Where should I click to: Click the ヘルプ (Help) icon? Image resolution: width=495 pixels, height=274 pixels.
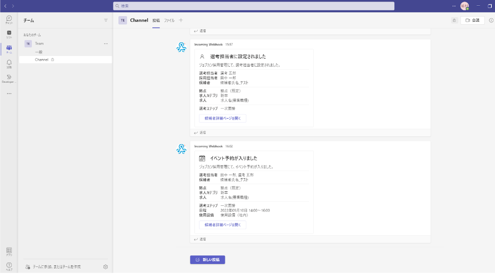(9, 265)
